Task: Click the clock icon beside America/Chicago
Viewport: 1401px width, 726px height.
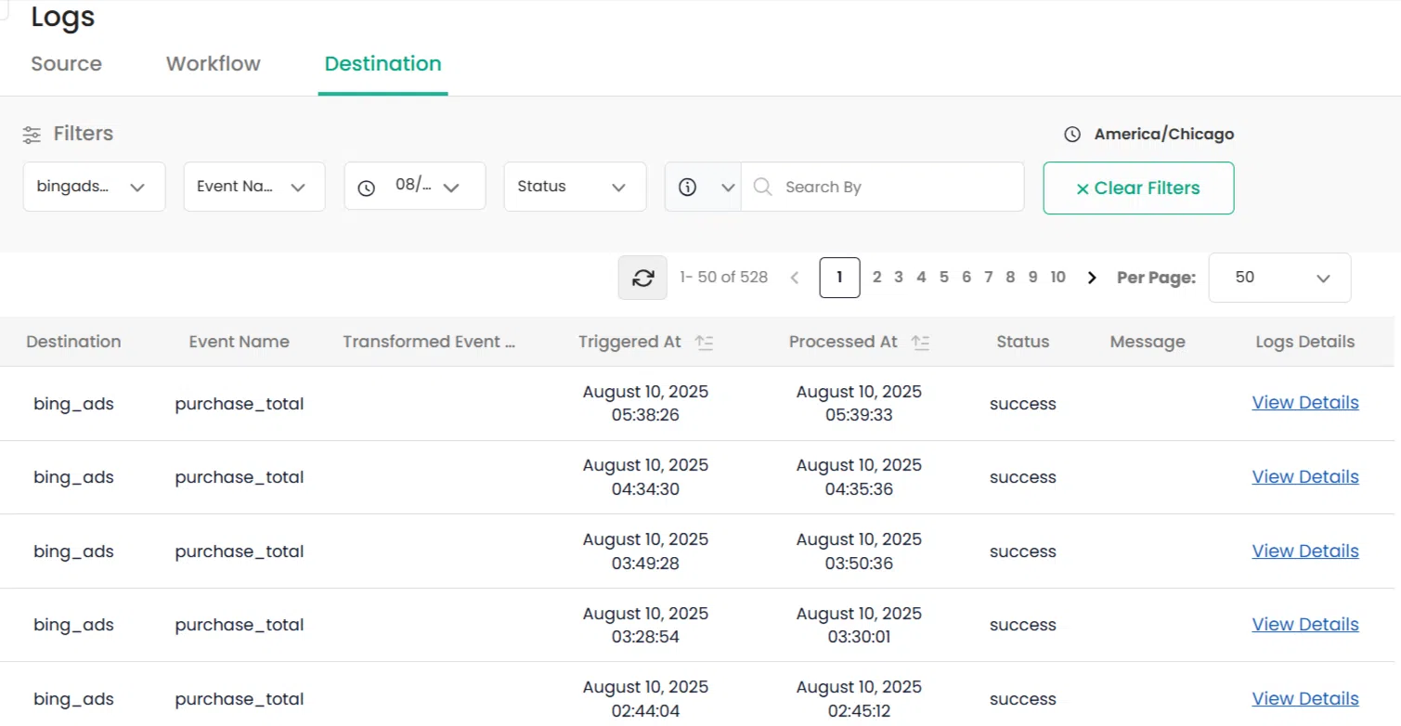Action: tap(1070, 134)
